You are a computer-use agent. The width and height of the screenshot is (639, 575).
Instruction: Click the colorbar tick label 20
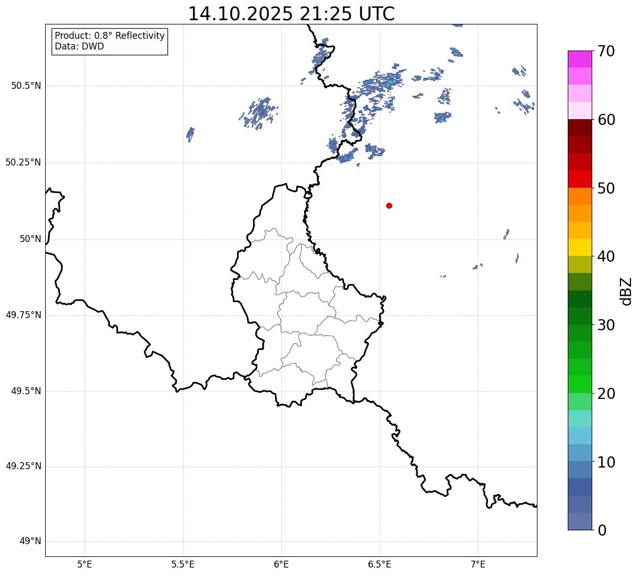606,394
